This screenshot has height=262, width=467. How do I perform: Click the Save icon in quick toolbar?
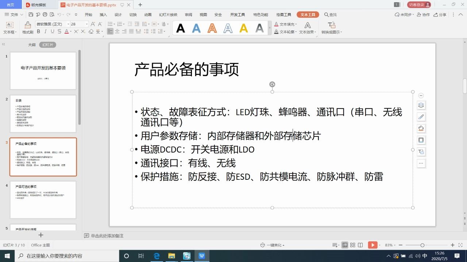coord(31,15)
